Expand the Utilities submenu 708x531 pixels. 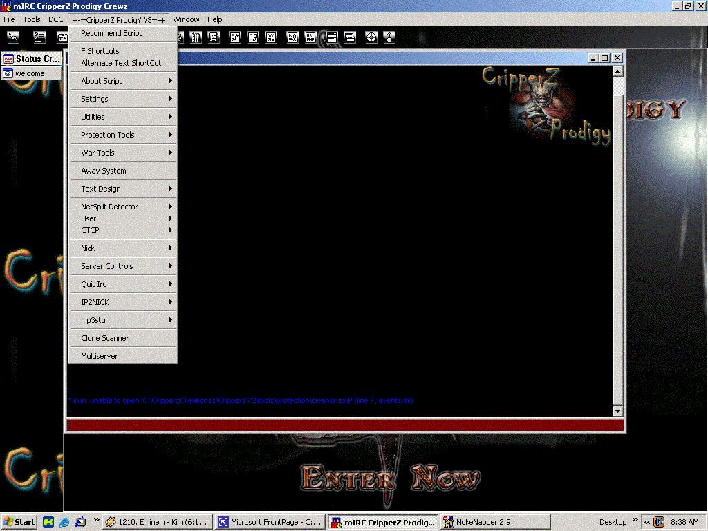pyautogui.click(x=123, y=117)
